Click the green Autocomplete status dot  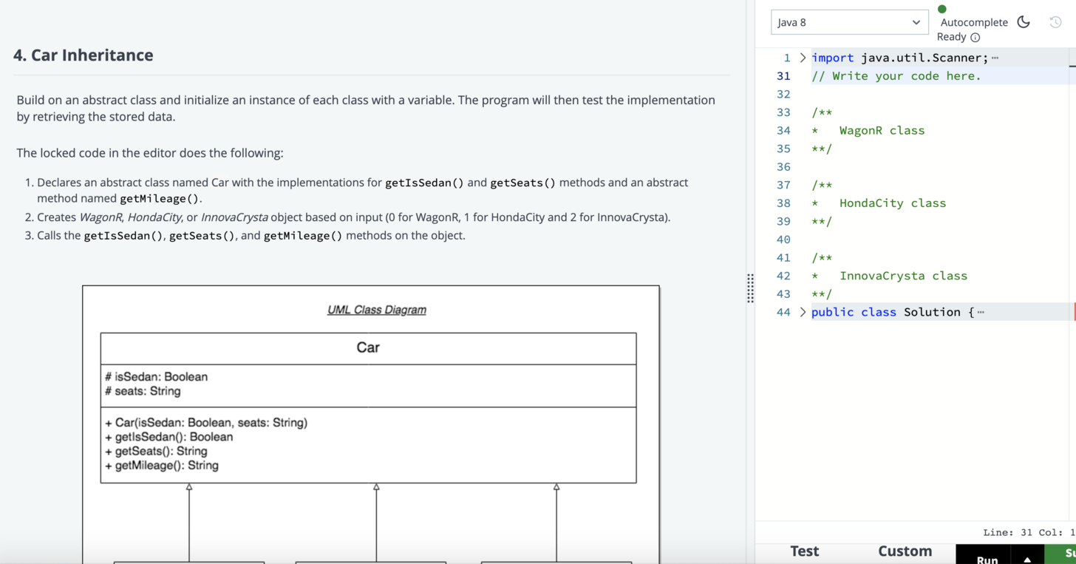[x=941, y=9]
